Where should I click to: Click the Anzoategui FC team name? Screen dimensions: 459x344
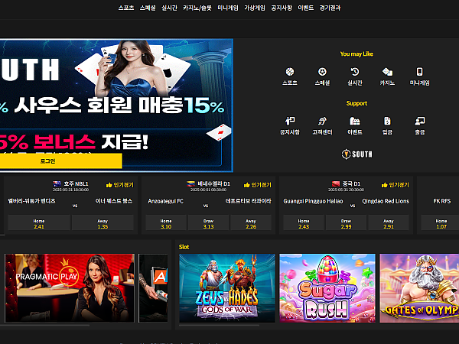(166, 201)
